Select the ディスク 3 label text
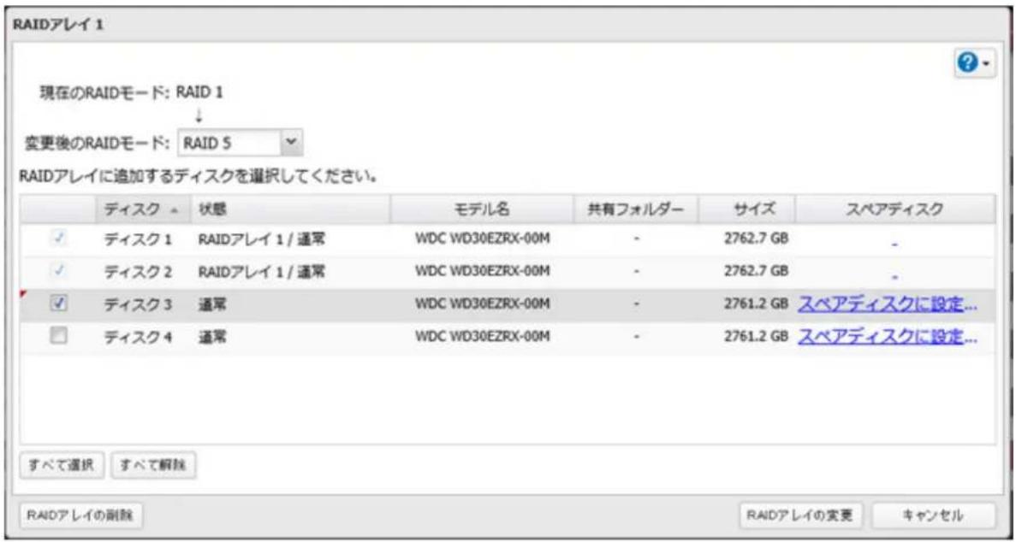 (x=137, y=303)
